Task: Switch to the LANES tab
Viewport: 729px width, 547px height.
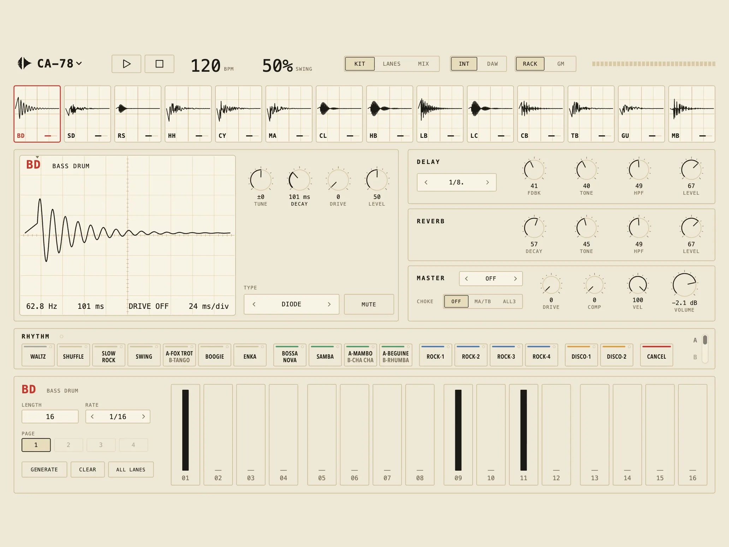Action: pyautogui.click(x=392, y=64)
